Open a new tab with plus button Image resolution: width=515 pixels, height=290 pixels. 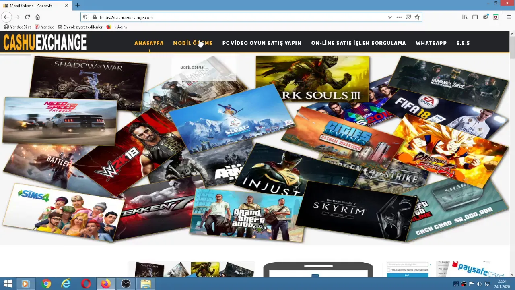(x=78, y=5)
